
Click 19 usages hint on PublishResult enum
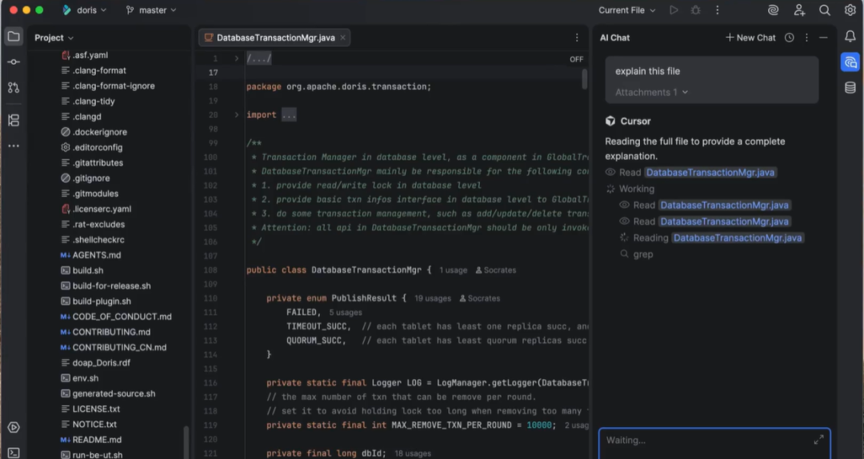[x=433, y=298]
